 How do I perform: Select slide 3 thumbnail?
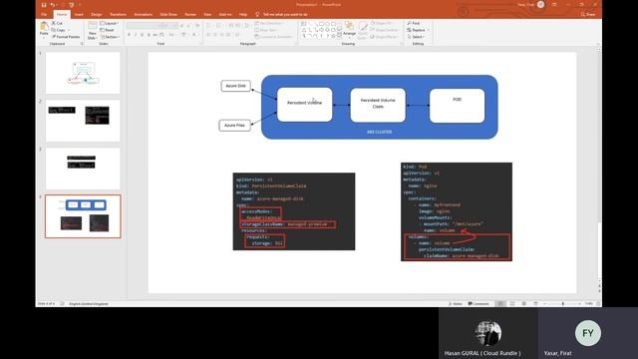click(x=83, y=169)
